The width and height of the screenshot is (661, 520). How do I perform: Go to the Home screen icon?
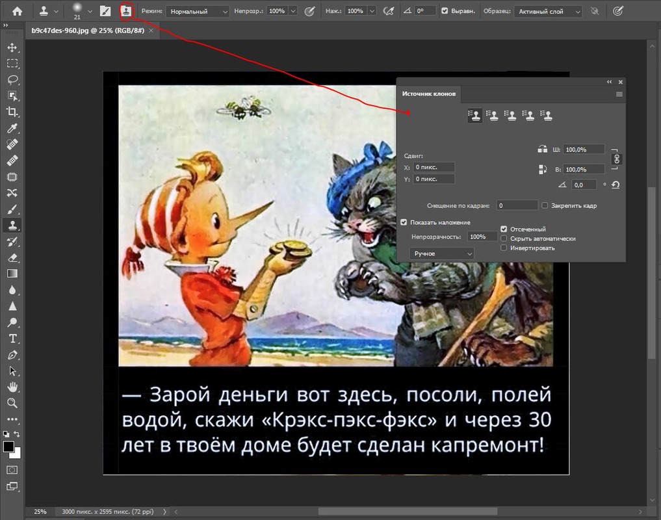(17, 12)
